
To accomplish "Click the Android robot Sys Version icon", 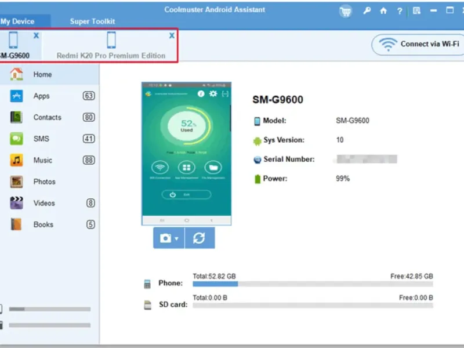I will pyautogui.click(x=257, y=141).
